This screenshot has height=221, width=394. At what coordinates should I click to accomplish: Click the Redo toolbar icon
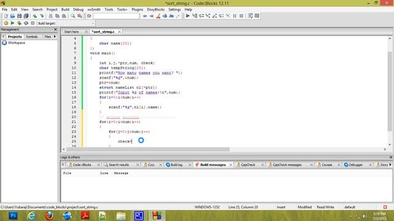(42, 16)
